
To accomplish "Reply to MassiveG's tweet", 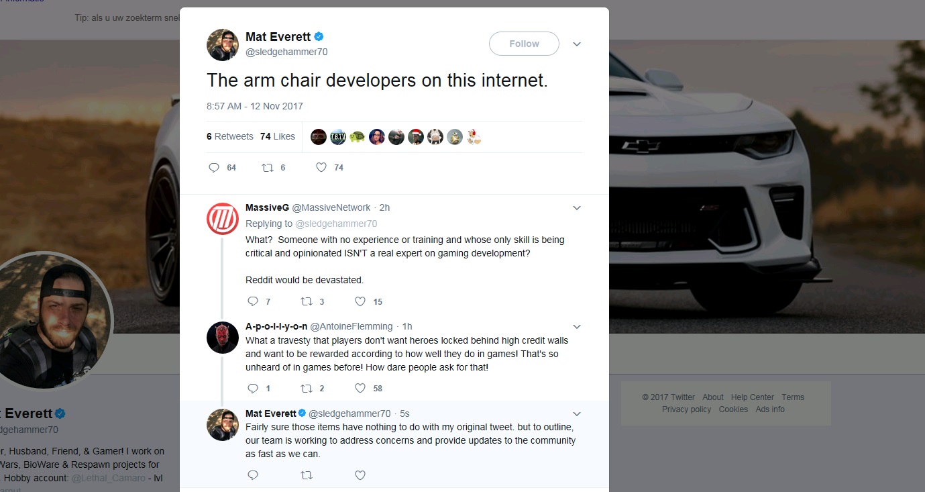I will (x=253, y=302).
